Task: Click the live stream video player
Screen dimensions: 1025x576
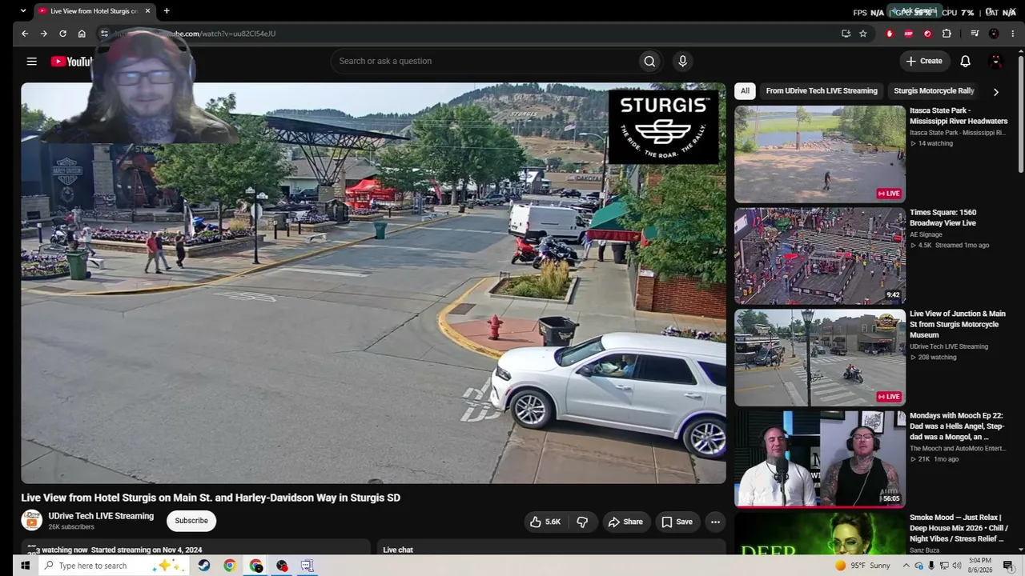Action: (x=374, y=283)
